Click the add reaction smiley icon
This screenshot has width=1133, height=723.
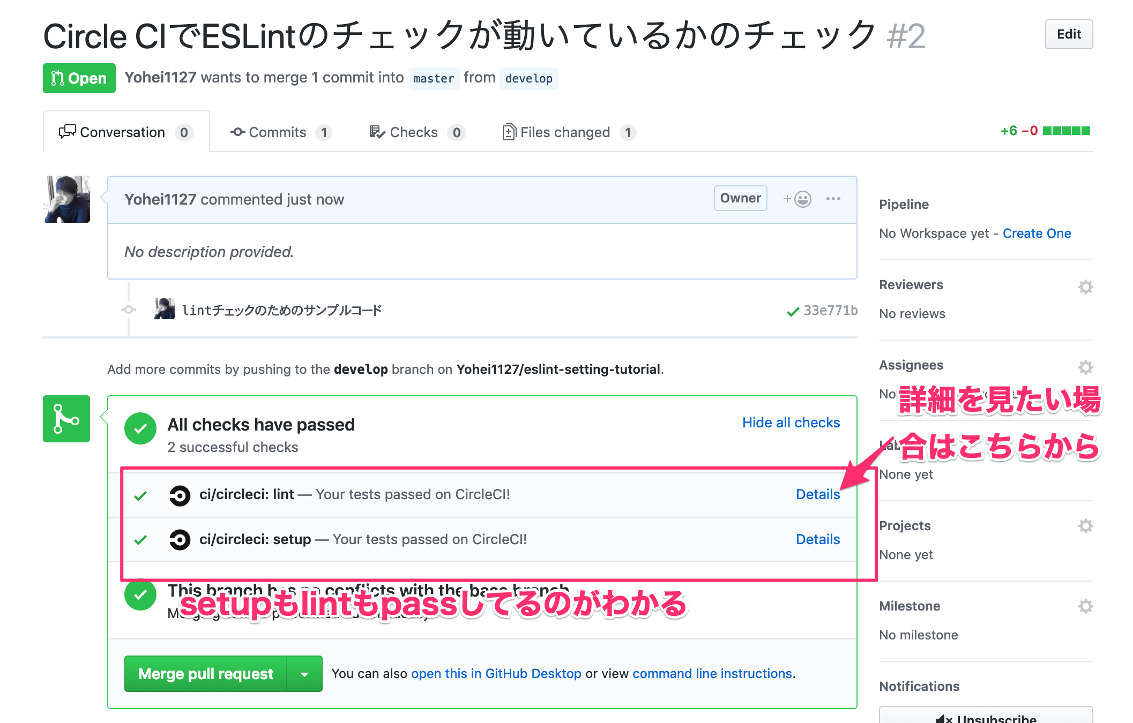pyautogui.click(x=801, y=199)
